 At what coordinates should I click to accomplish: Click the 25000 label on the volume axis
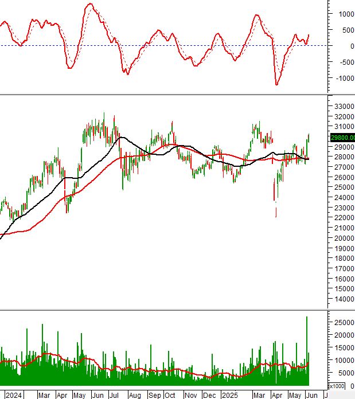click(342, 322)
